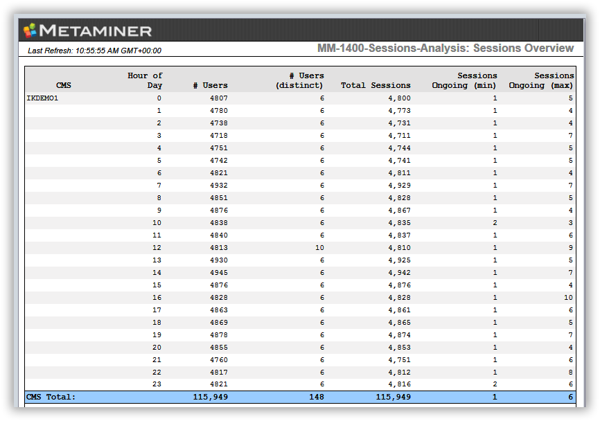
Task: Click the # Users column header
Action: click(210, 85)
